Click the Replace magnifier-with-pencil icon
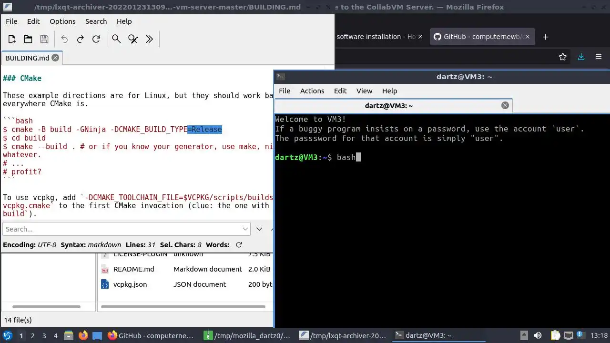This screenshot has height=343, width=610. (133, 39)
